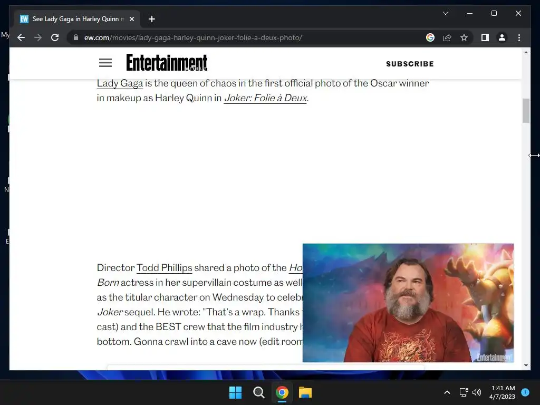Click Chrome icon in the taskbar

point(282,392)
